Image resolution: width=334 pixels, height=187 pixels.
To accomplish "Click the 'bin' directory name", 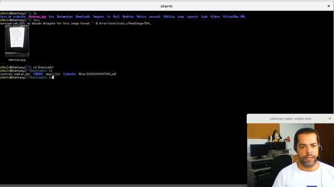I will (51, 17).
